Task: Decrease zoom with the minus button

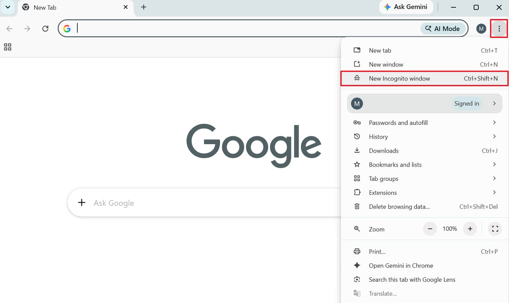Action: click(430, 229)
